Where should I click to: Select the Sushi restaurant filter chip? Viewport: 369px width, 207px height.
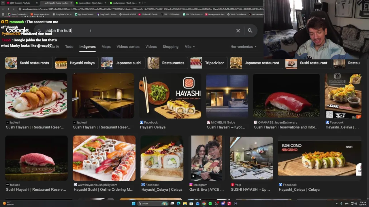tap(308, 63)
